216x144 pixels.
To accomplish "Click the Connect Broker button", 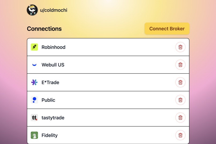I will pos(167,29).
